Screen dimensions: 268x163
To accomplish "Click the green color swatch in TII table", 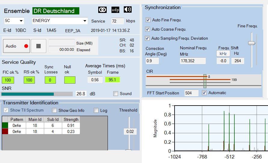I will pyautogui.click(x=5, y=125).
